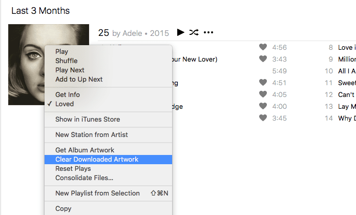
Task: Toggle the heart beside the 4:51 track
Action: click(263, 83)
